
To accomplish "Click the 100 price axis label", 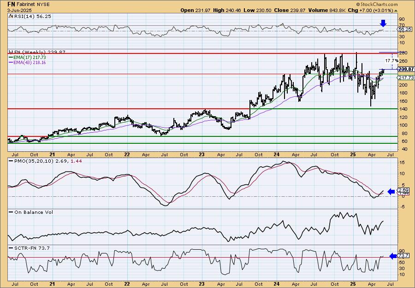I will click(403, 125).
